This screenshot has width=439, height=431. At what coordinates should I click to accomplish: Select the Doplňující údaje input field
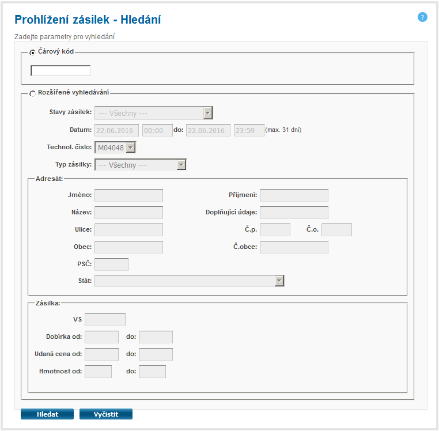tap(294, 213)
